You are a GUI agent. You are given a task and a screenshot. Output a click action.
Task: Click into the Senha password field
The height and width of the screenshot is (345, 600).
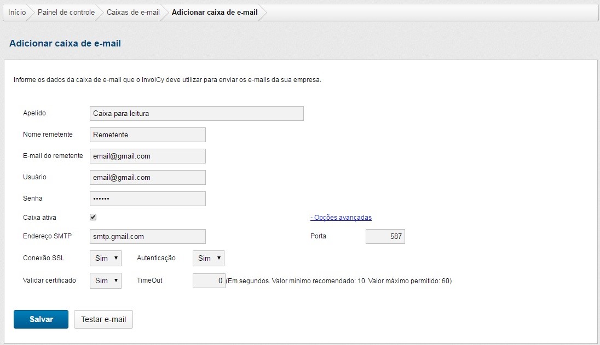[x=147, y=198]
